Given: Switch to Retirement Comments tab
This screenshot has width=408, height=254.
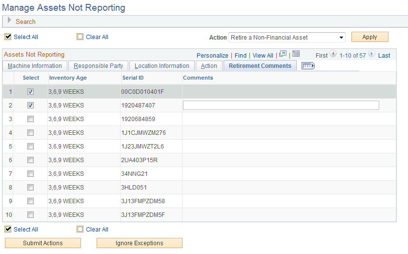Looking at the screenshot, I should coord(260,66).
